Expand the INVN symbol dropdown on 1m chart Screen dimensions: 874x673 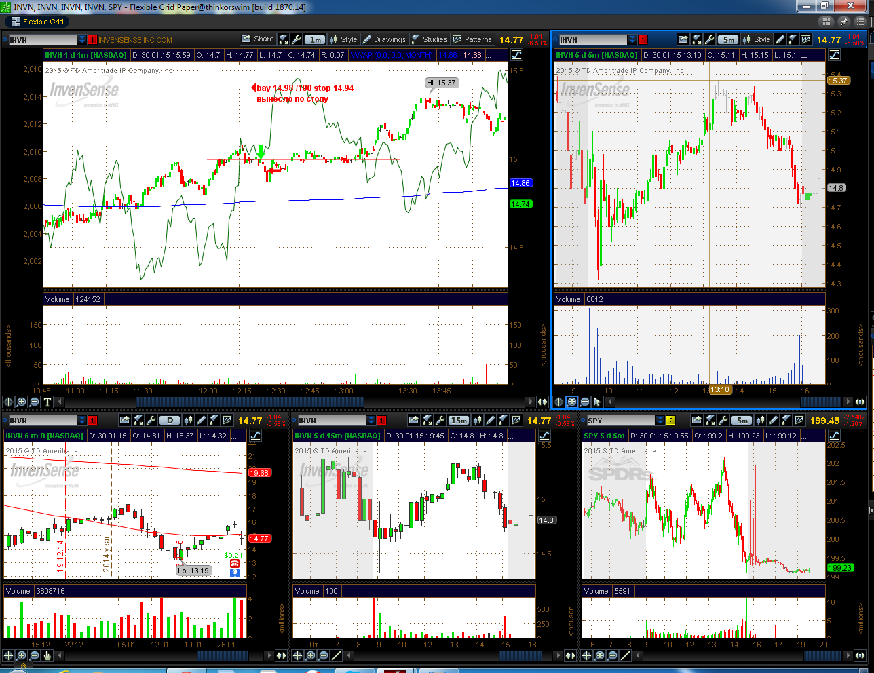pos(82,40)
